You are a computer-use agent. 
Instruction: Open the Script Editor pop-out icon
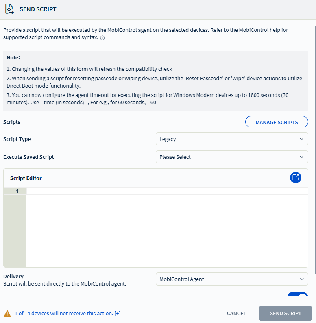click(296, 178)
